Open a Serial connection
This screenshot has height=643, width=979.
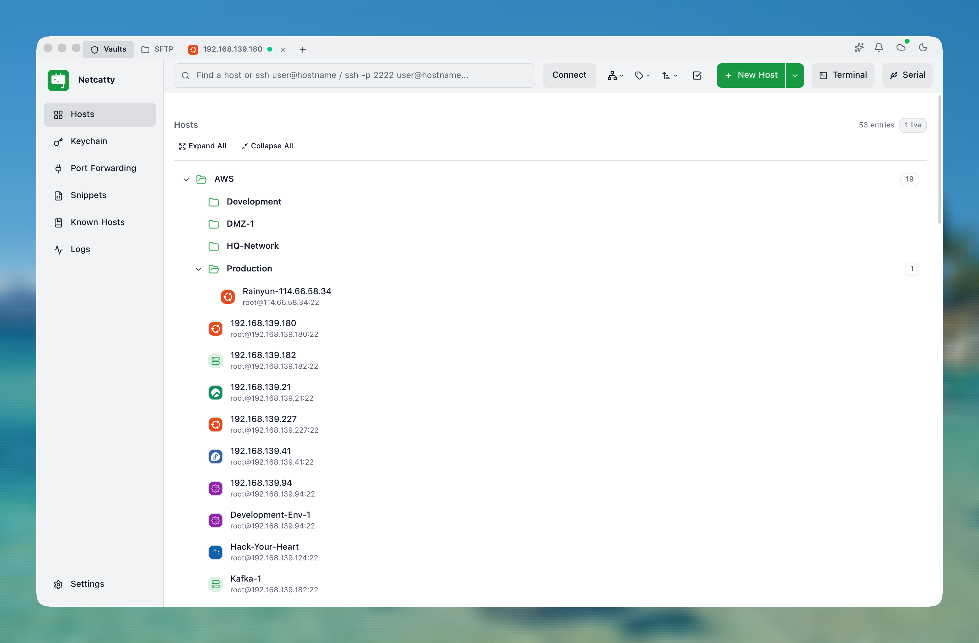(x=907, y=75)
